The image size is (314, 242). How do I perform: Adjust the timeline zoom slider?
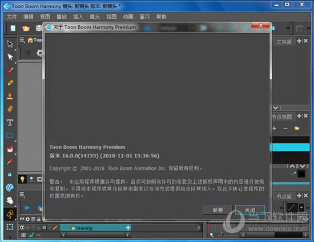point(222,235)
